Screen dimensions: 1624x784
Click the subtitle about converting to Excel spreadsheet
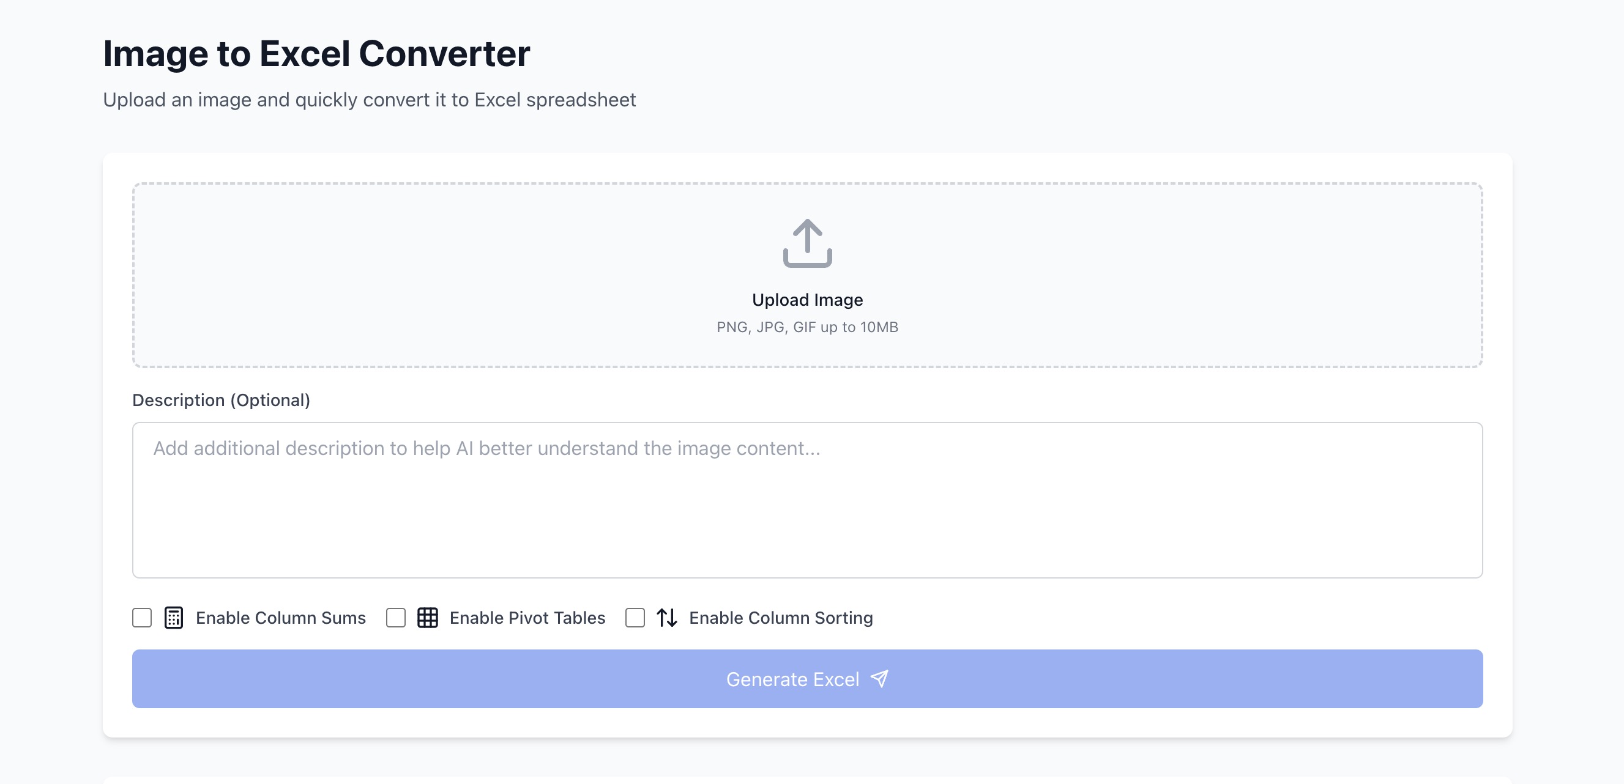coord(370,100)
